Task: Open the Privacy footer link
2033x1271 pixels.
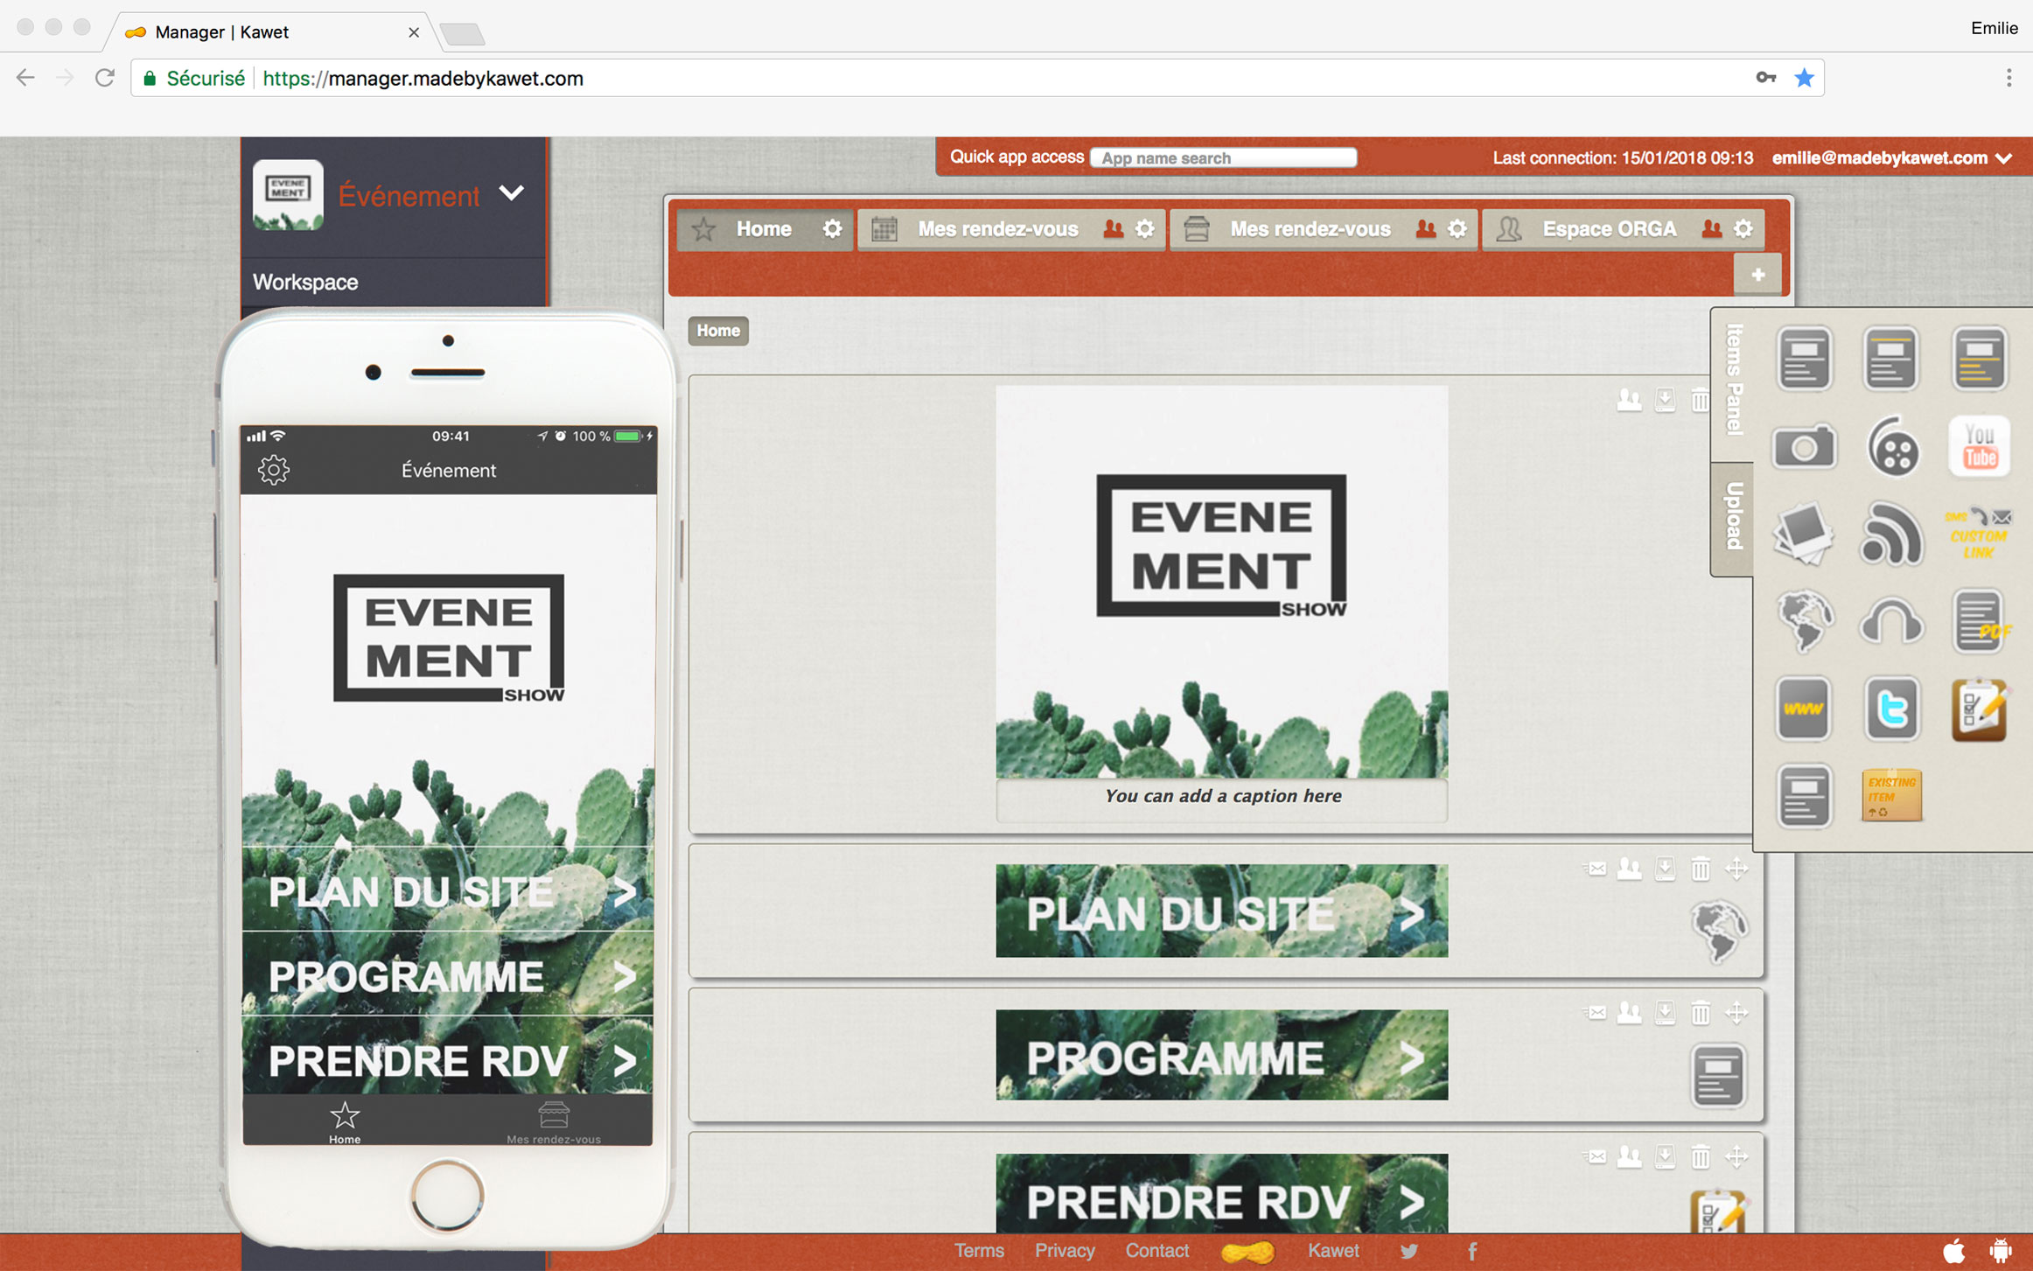Action: [1064, 1251]
